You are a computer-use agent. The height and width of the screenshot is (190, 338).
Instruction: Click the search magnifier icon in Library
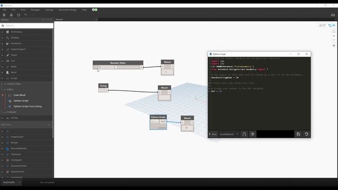click(3, 26)
